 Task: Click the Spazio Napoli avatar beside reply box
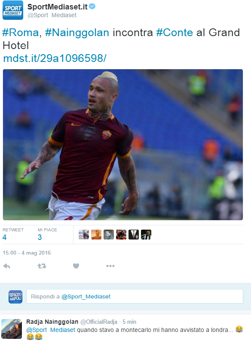pos(15,297)
